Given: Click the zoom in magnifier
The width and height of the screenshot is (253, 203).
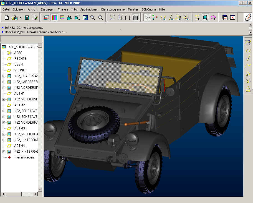Looking at the screenshot, I should [93, 17].
